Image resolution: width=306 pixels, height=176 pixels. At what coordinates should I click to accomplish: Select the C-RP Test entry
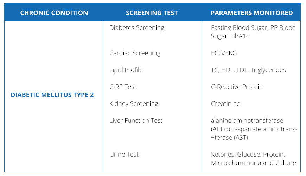point(123,87)
